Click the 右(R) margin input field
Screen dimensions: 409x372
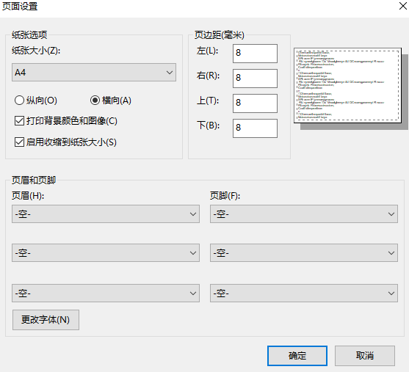pyautogui.click(x=255, y=79)
